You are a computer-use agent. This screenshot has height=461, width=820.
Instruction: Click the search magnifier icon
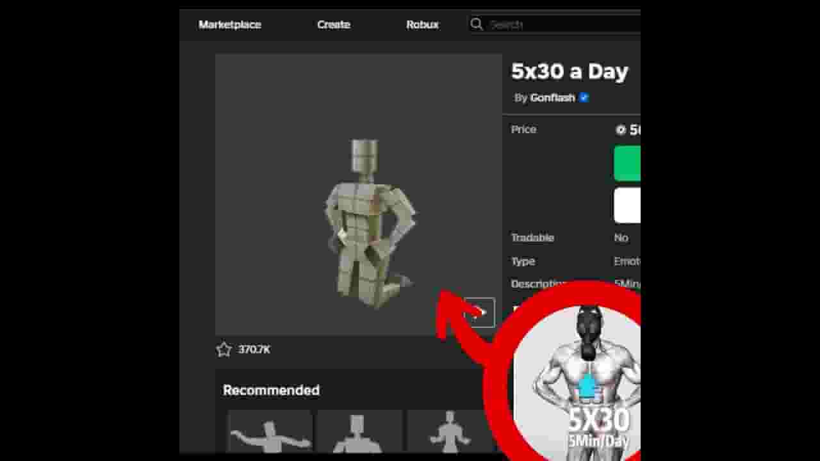click(x=476, y=24)
